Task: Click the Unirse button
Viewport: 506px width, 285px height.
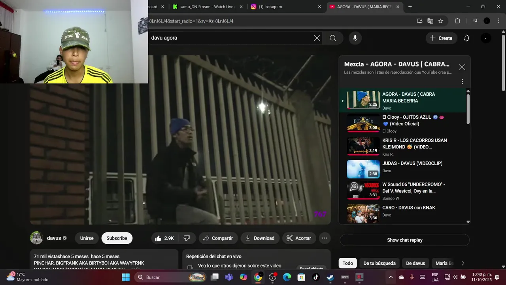Action: click(x=87, y=238)
